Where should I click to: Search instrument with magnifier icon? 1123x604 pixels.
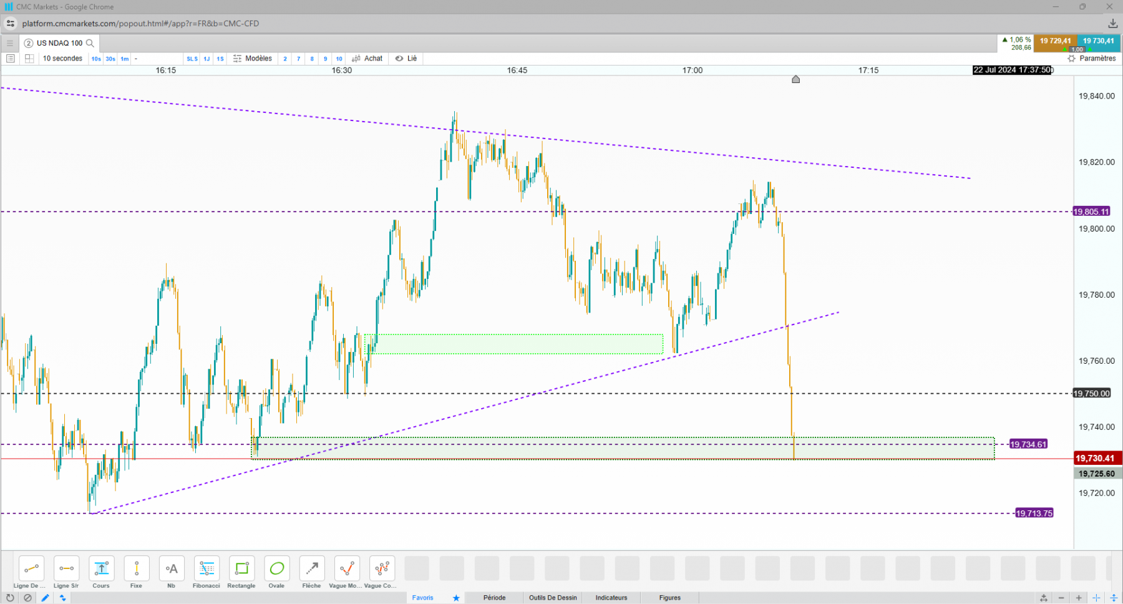tap(90, 43)
